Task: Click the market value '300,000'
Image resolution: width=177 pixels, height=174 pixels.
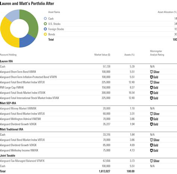Action: [106, 93]
